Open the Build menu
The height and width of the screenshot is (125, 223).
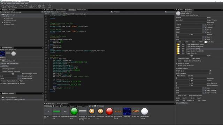(18, 3)
